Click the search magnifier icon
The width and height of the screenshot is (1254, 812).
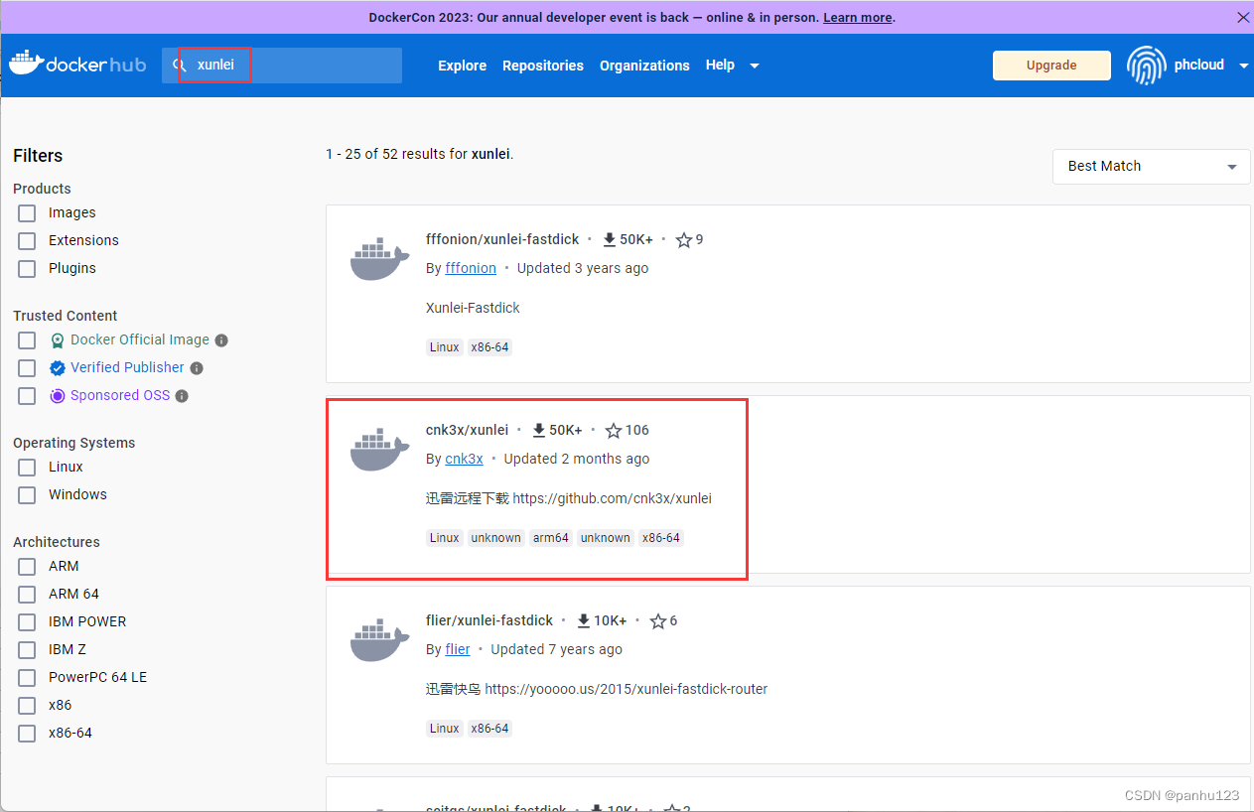[181, 66]
